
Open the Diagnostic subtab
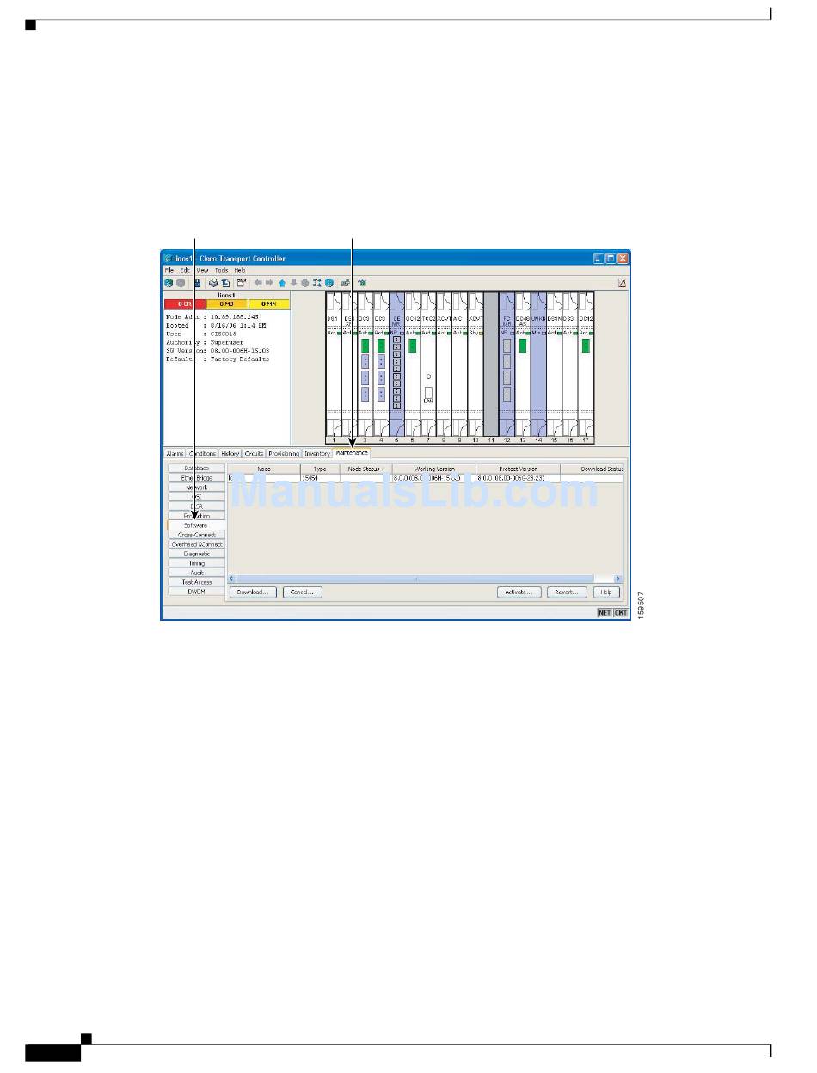(196, 554)
